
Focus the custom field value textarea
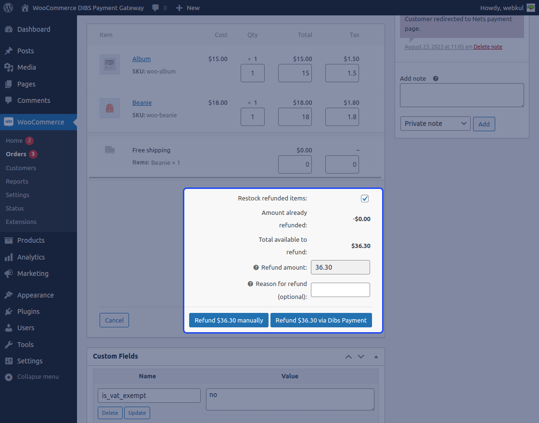290,399
